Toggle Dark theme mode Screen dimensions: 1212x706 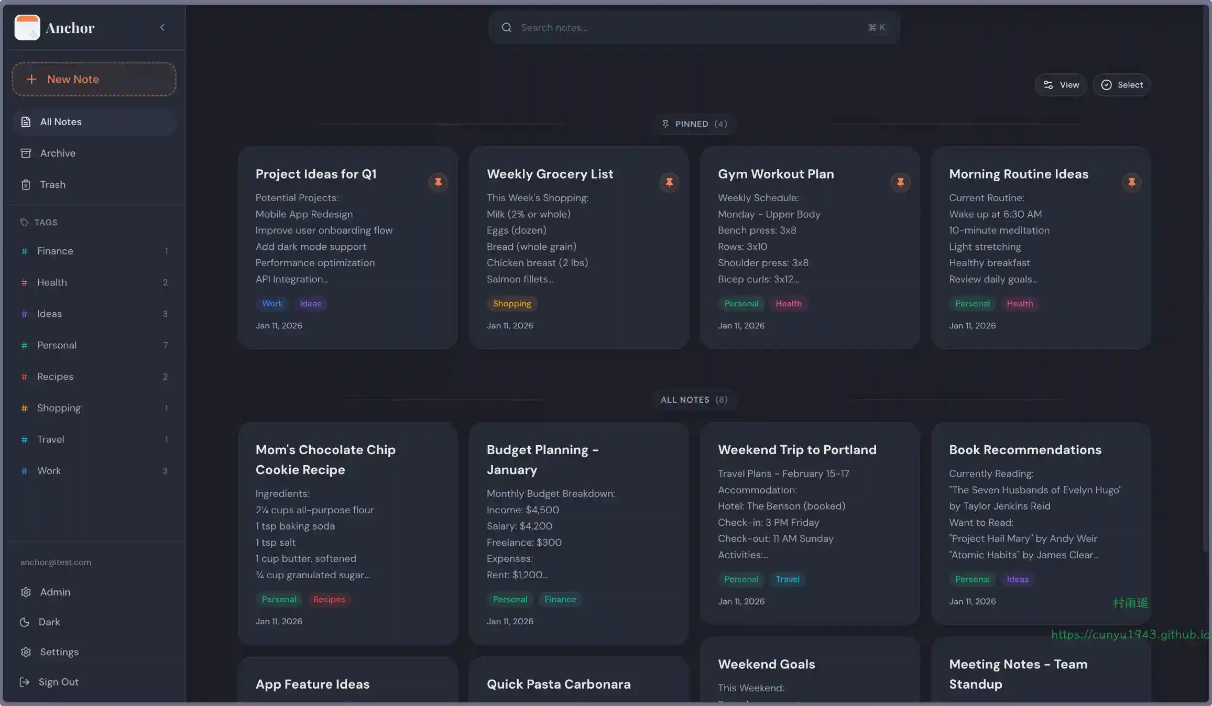pos(49,622)
